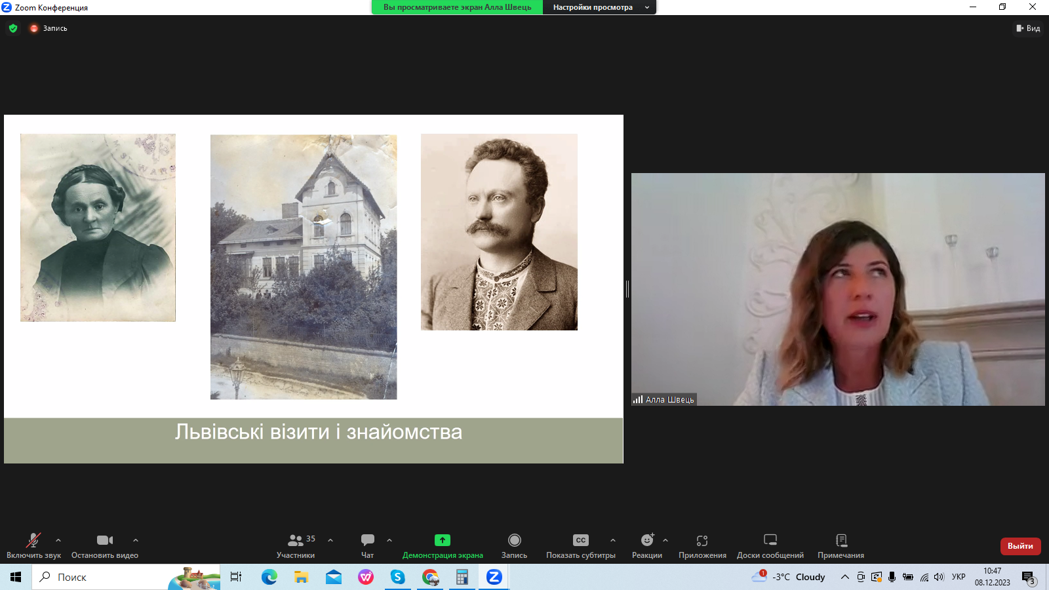Open the Participants panel icon

coord(295,541)
